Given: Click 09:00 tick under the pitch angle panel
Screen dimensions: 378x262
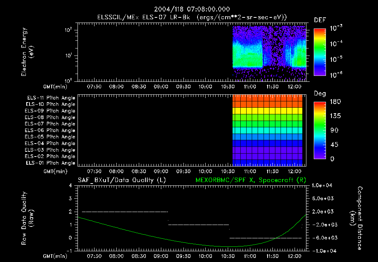Looking at the screenshot, I should (x=161, y=171).
